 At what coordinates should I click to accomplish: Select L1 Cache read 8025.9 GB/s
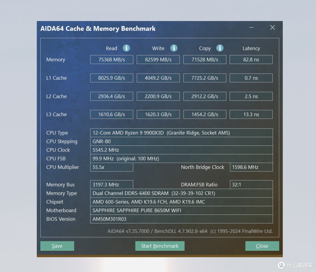(112, 78)
